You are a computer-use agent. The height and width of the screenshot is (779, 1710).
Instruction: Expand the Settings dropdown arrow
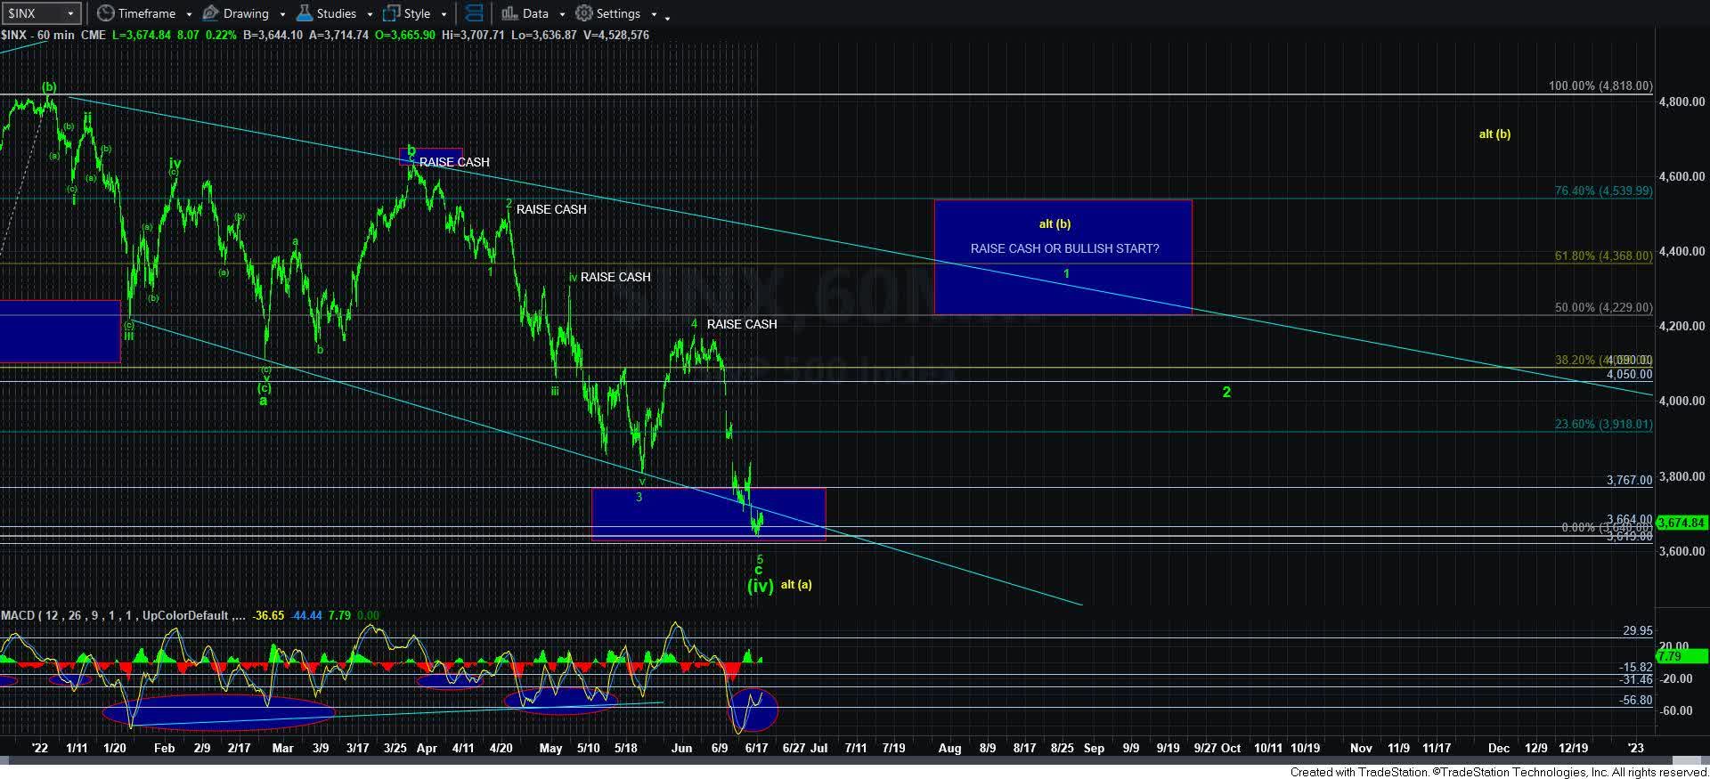click(654, 14)
